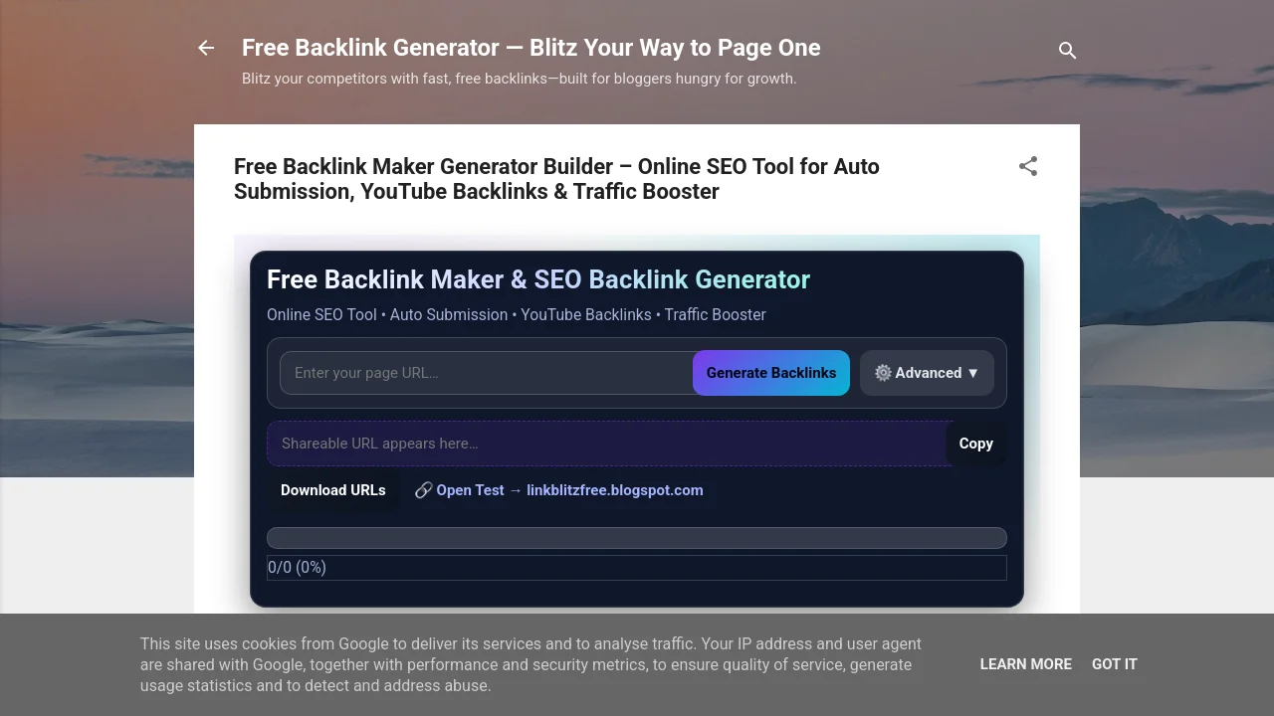This screenshot has height=716, width=1274.
Task: Copy the shareable URL
Action: point(975,444)
